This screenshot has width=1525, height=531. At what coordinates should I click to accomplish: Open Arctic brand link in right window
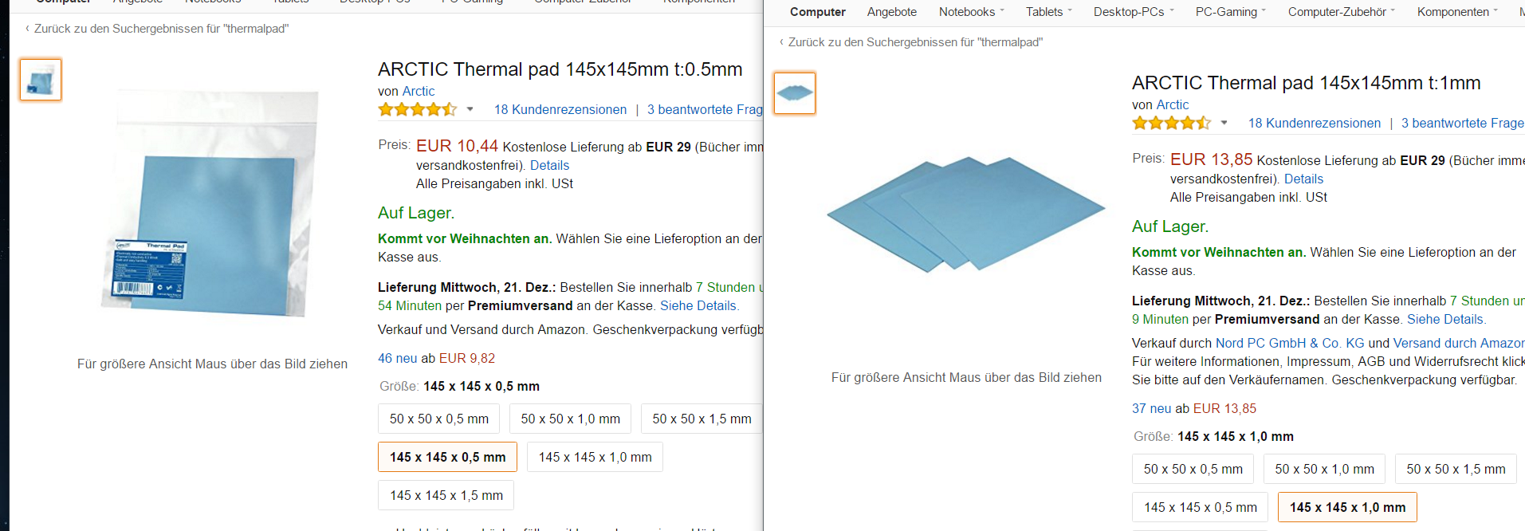click(1173, 104)
